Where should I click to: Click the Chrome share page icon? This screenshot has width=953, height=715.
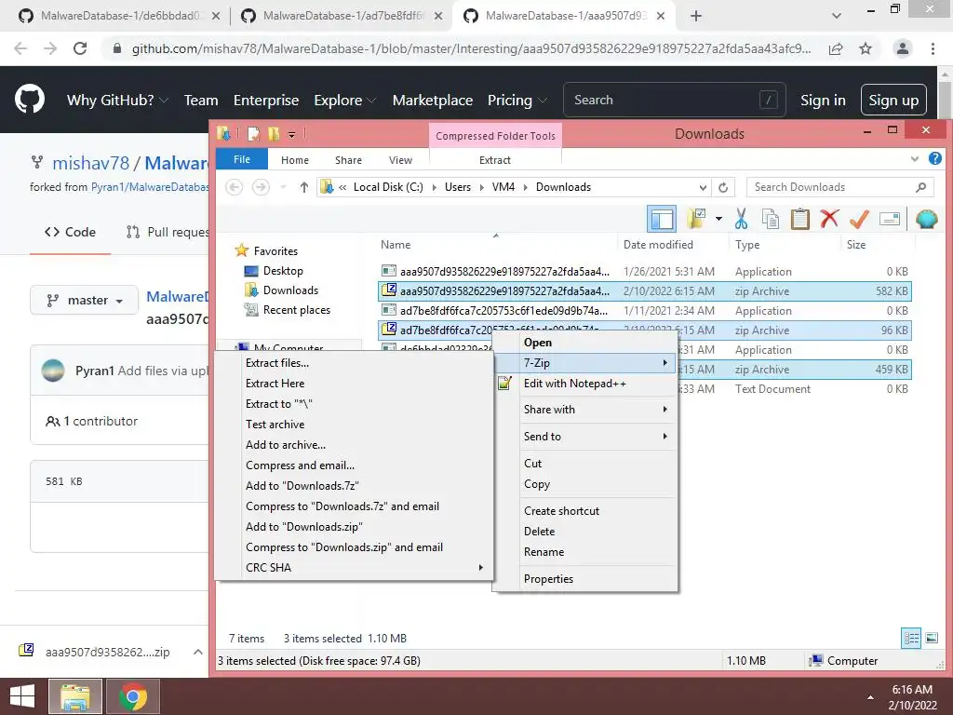tap(836, 48)
